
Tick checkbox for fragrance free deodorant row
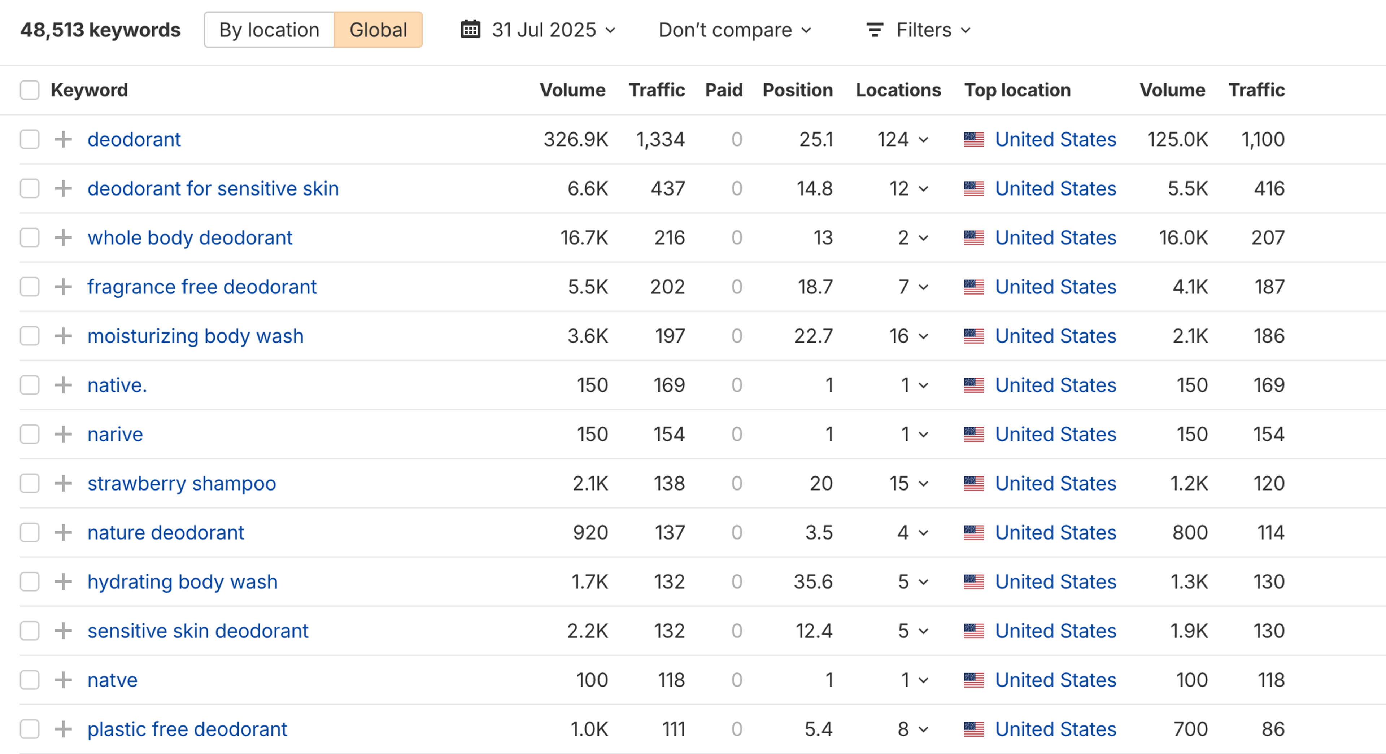pyautogui.click(x=30, y=287)
